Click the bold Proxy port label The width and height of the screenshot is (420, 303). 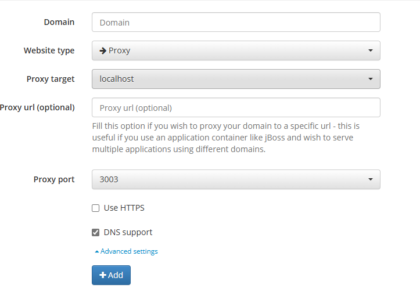click(54, 179)
